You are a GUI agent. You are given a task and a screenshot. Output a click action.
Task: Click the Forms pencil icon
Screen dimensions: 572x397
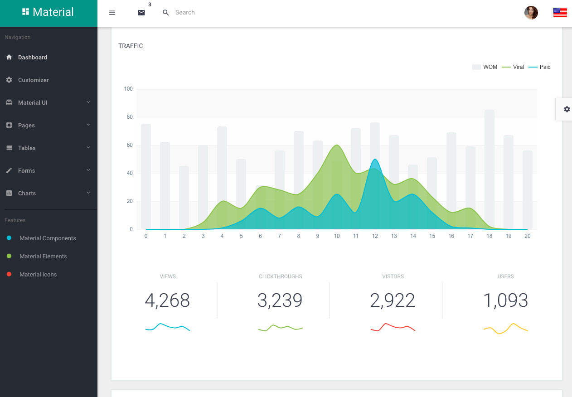pos(9,170)
